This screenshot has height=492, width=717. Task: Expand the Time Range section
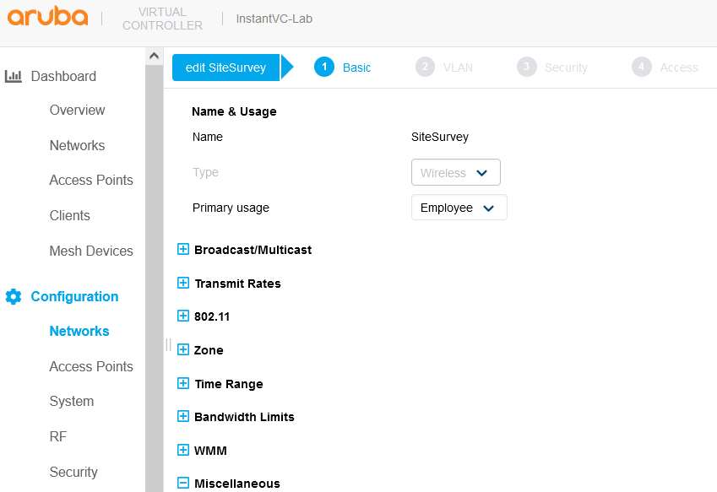[x=183, y=383]
